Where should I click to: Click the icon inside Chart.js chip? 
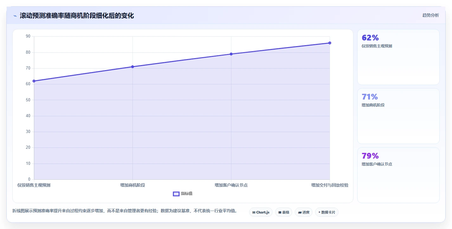click(x=254, y=213)
